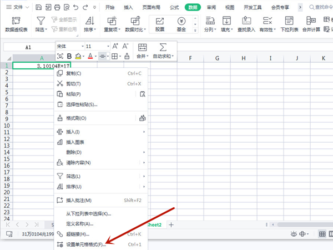Image resolution: width=333 pixels, height=250 pixels.
Task: Open the 宋体 font name dropdown
Action: click(83, 46)
